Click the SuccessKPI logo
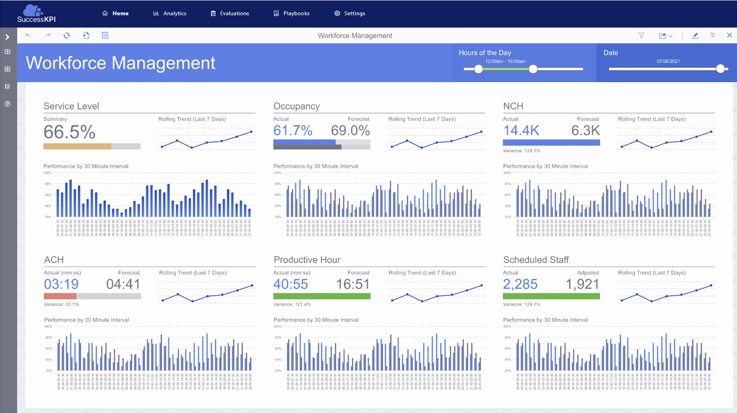 [37, 14]
